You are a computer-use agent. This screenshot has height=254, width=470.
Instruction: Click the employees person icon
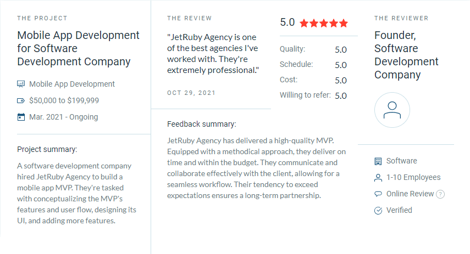[378, 178]
